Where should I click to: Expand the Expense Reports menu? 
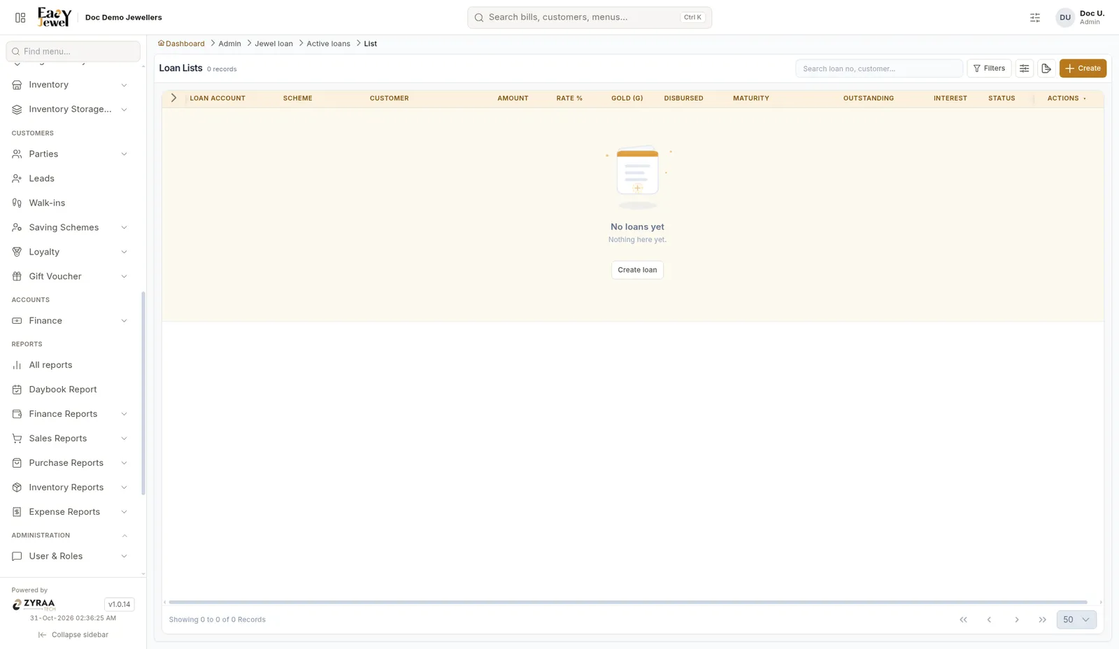[70, 512]
